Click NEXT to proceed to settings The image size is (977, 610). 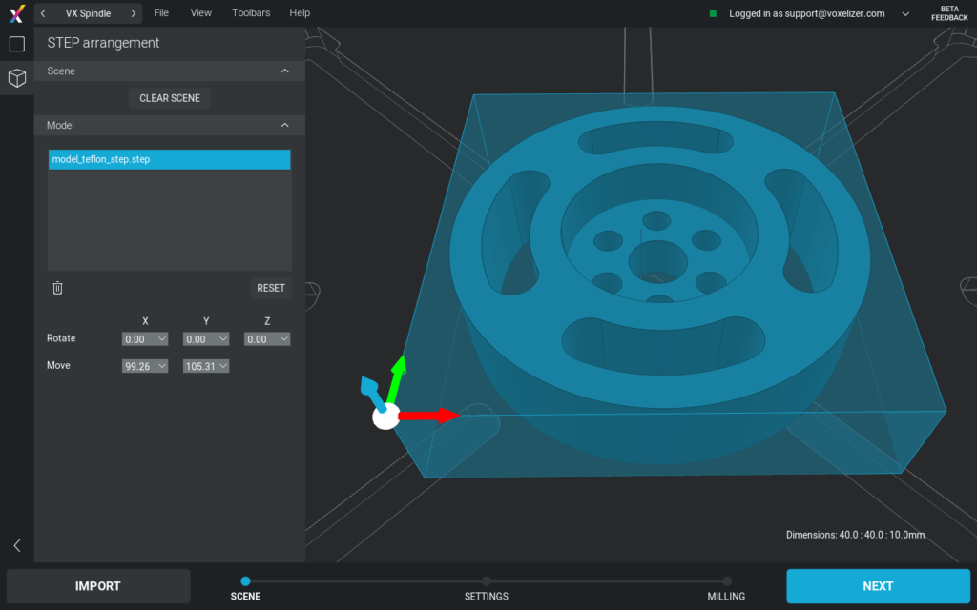(x=877, y=585)
